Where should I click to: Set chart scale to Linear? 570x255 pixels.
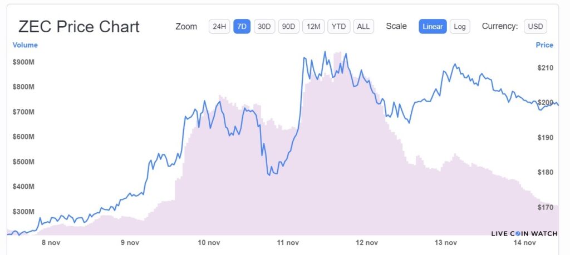pos(433,27)
